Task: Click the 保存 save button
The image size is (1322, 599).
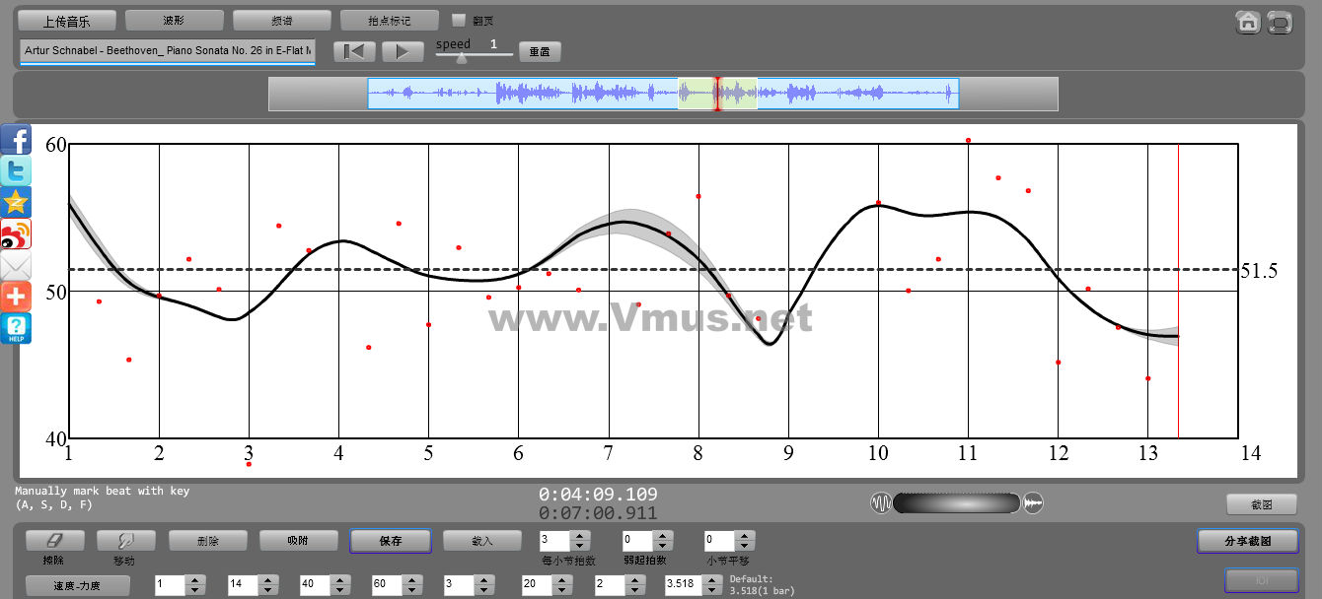Action: click(x=390, y=541)
